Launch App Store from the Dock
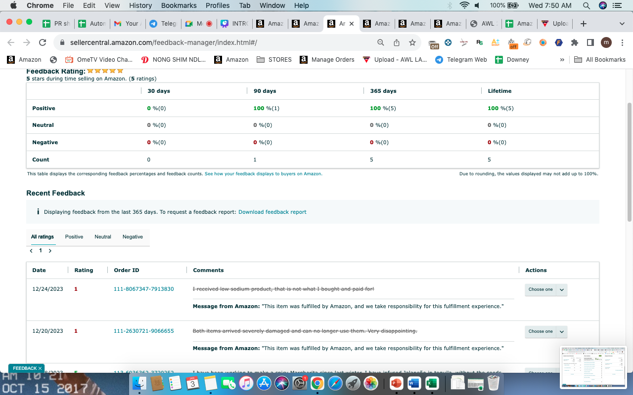This screenshot has height=395, width=633. tap(264, 383)
